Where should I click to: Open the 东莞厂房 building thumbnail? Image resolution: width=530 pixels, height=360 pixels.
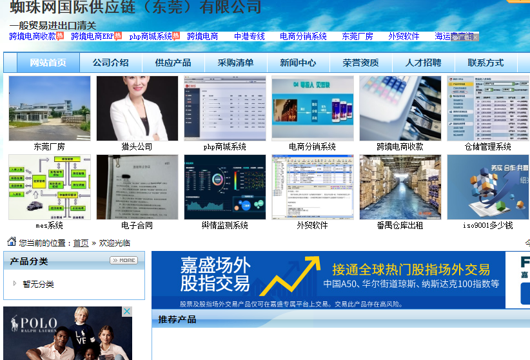click(x=50, y=108)
